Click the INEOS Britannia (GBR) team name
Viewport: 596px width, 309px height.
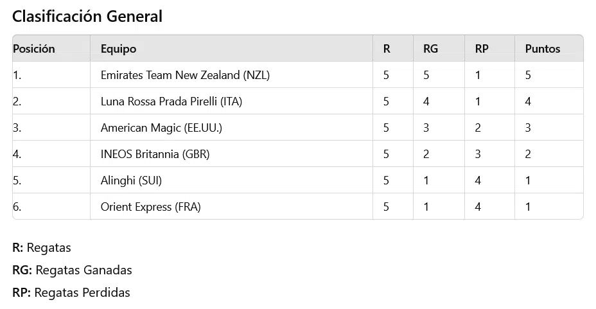click(x=155, y=154)
